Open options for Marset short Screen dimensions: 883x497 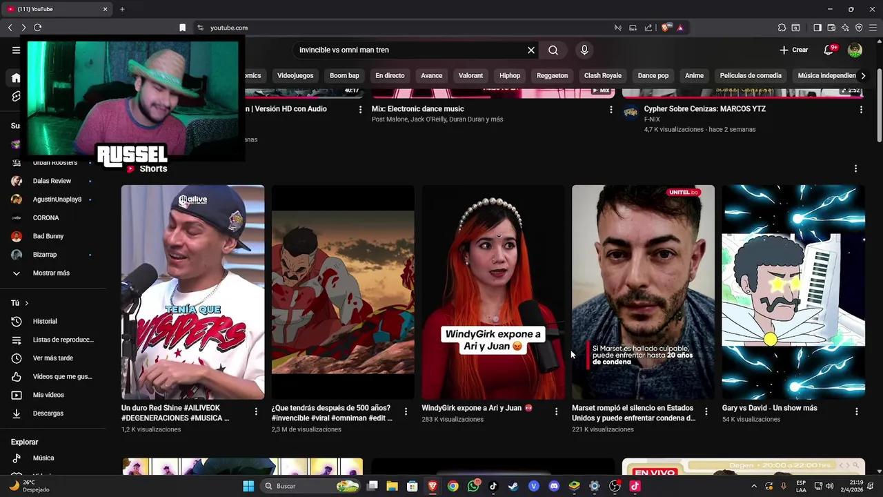pyautogui.click(x=706, y=411)
